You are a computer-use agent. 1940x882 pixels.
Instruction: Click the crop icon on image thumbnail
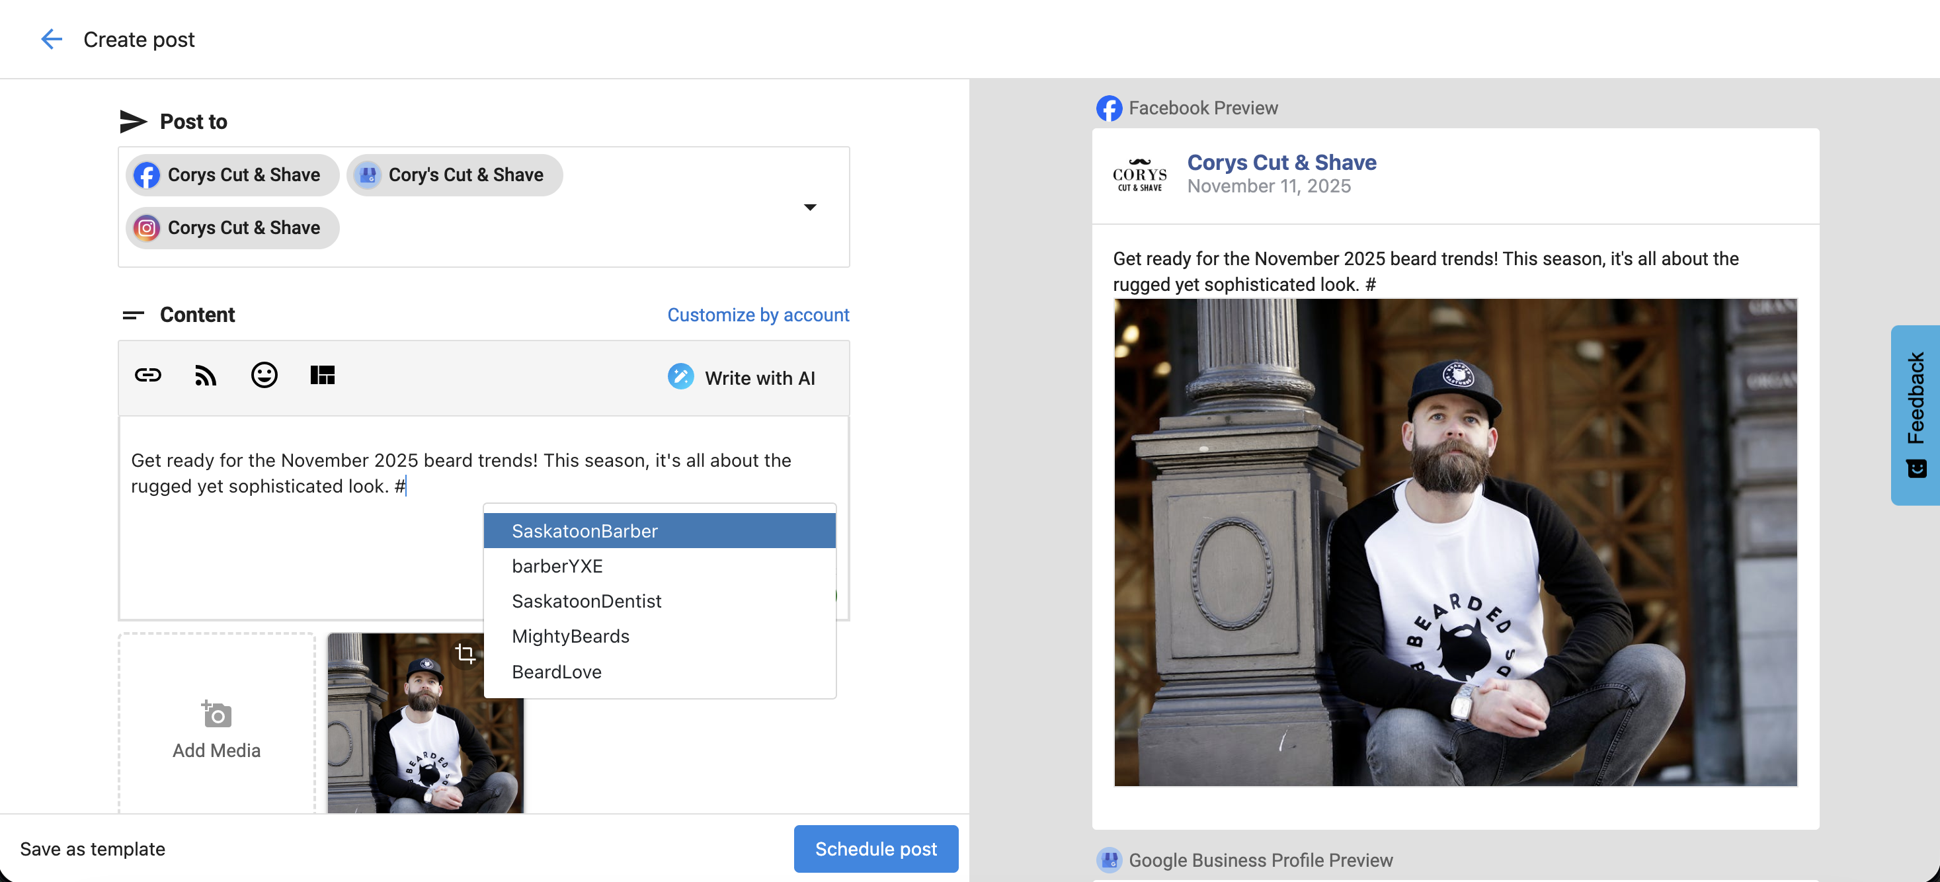465,653
